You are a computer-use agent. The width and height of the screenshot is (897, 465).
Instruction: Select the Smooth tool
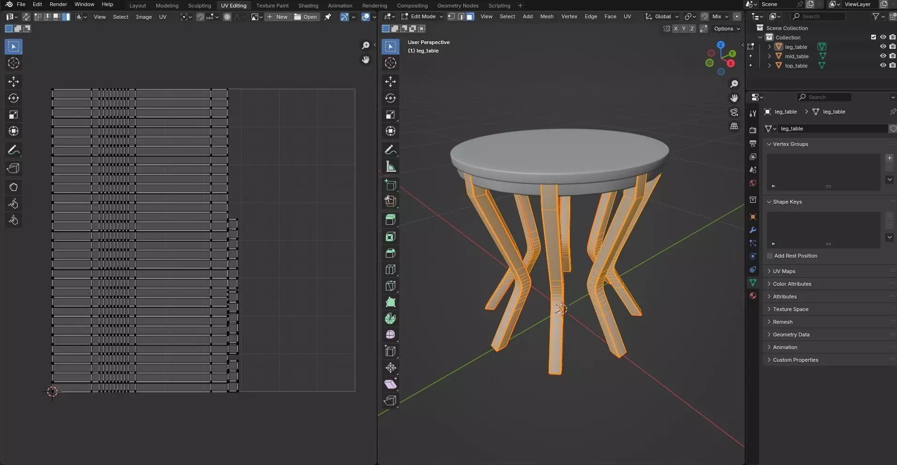click(x=391, y=335)
